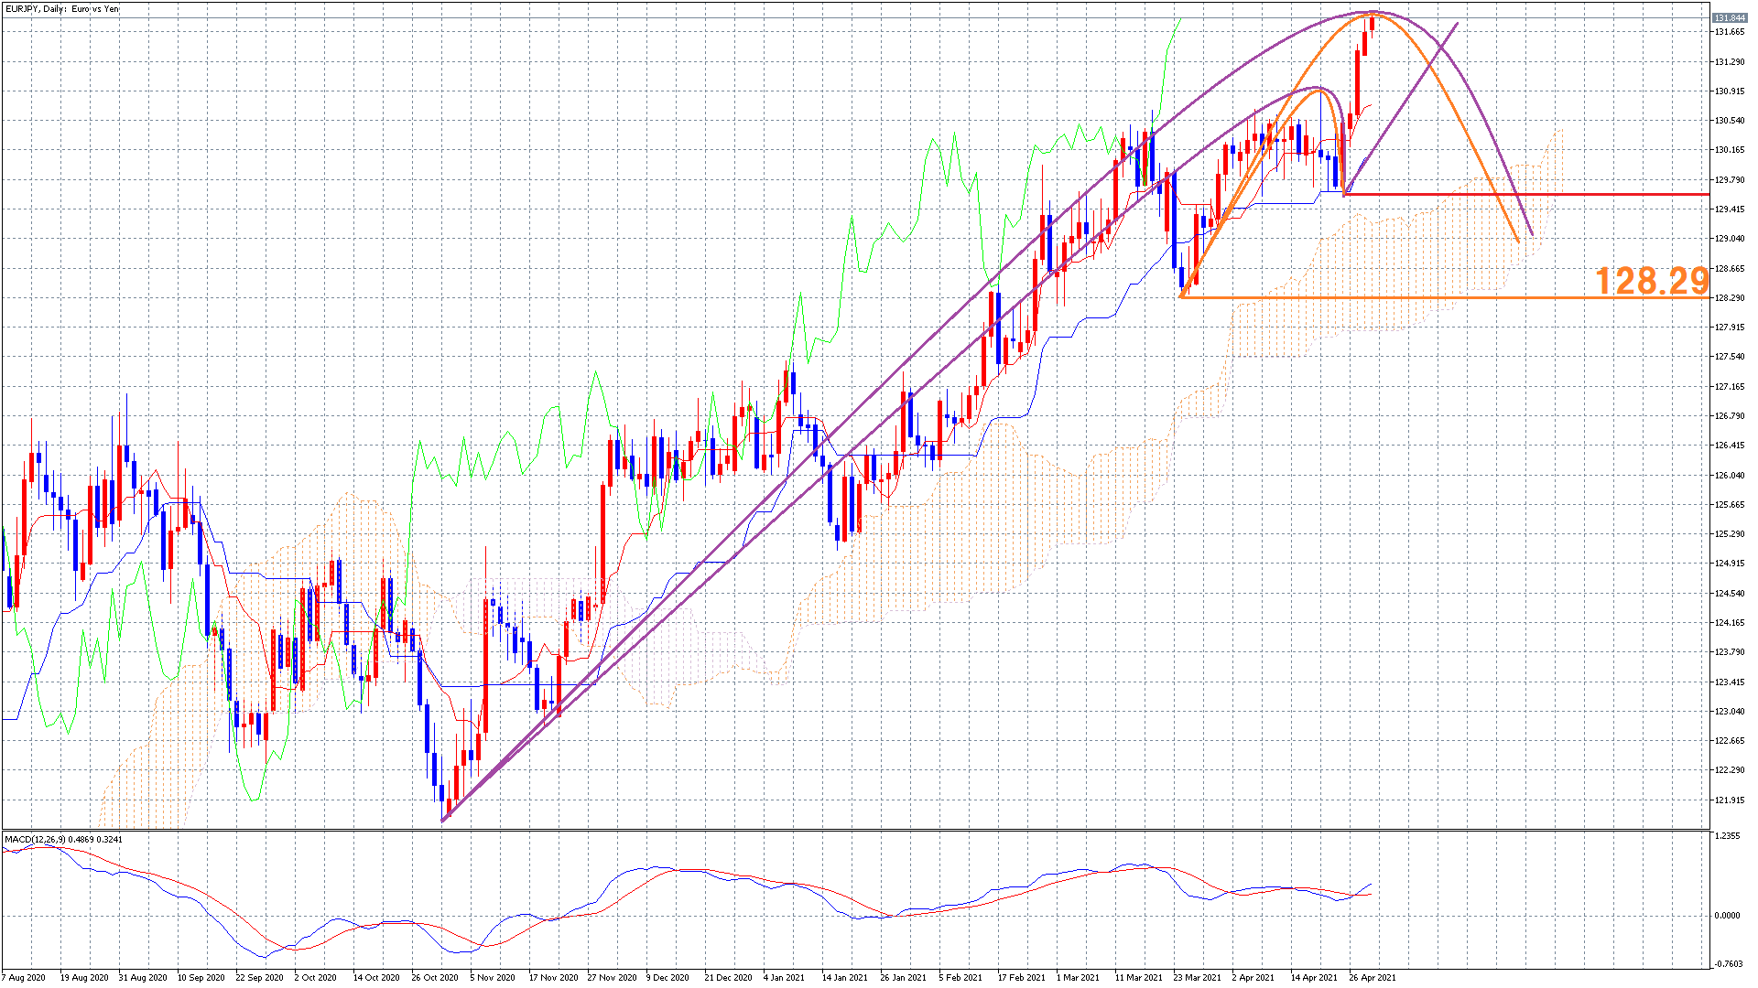
Task: Select the current price tag 131.844
Action: (1729, 18)
